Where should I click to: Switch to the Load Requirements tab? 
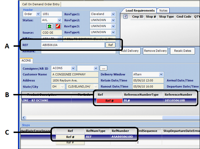tap(140, 11)
